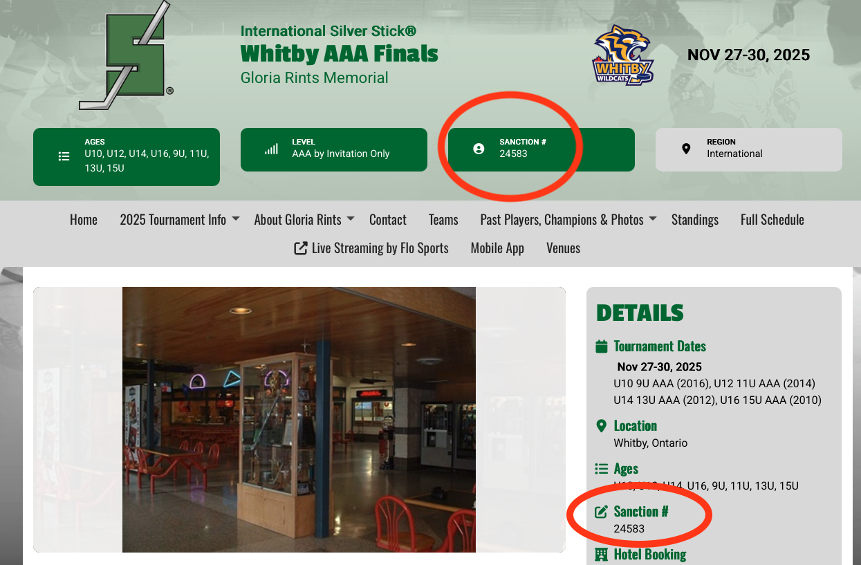This screenshot has height=565, width=861.
Task: Open the Standings page
Action: coord(695,220)
